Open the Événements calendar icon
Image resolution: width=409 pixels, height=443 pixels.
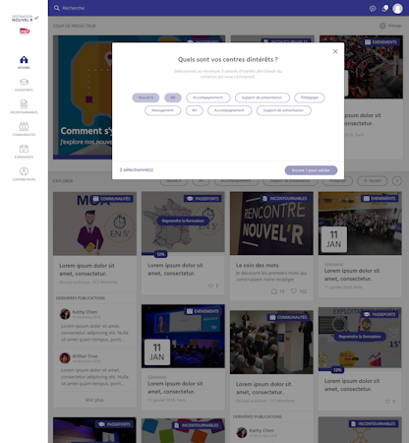[x=24, y=149]
